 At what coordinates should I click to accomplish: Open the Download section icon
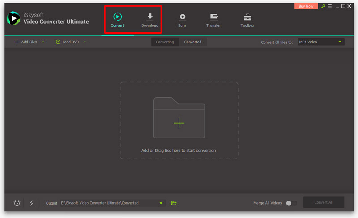click(x=150, y=17)
